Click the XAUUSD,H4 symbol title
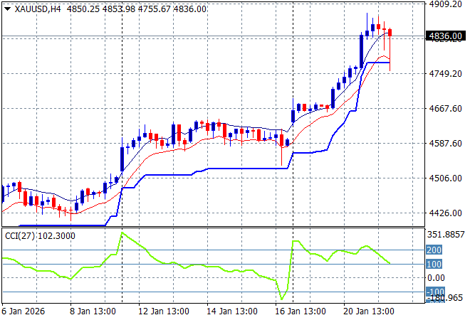Viewport: 470px width, 320px height. [x=37, y=8]
